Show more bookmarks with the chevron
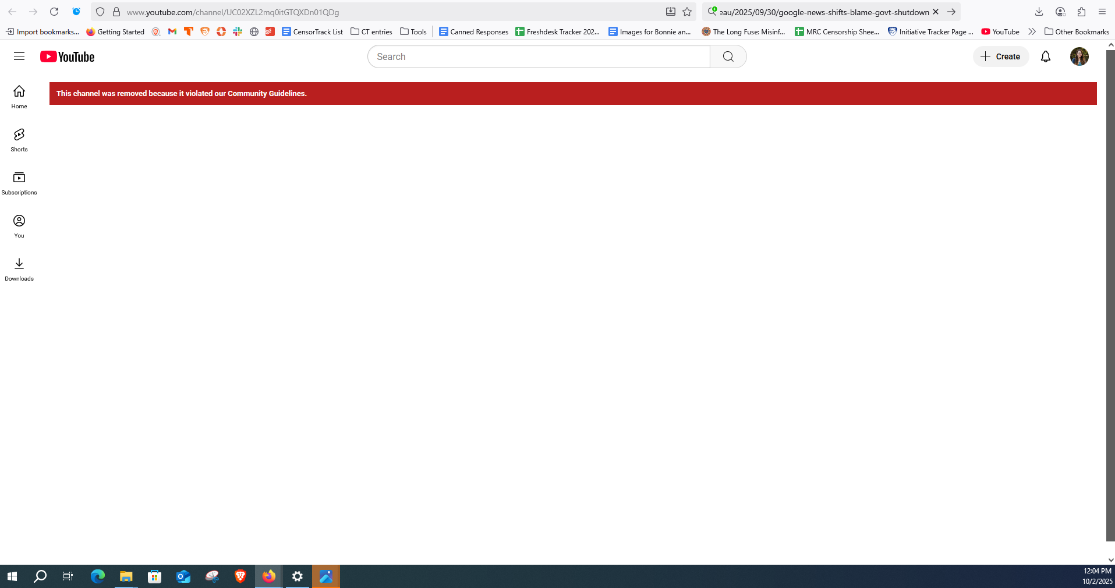Image resolution: width=1115 pixels, height=588 pixels. (x=1032, y=31)
